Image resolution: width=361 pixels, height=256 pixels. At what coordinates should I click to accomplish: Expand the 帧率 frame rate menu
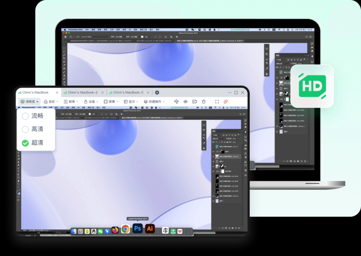click(71, 101)
